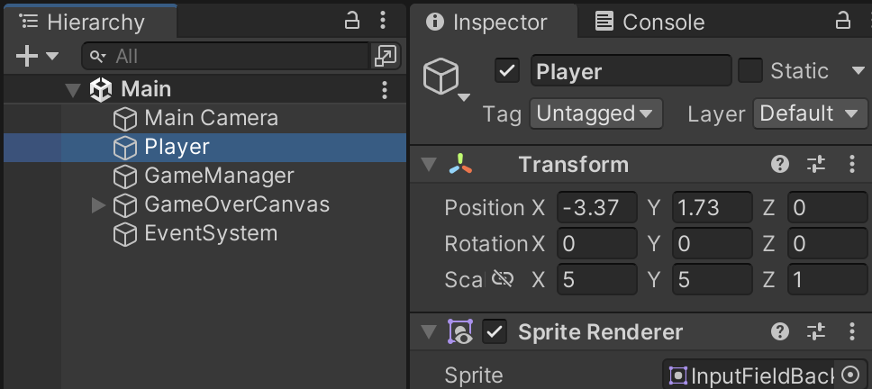Click the plus button to create an object
Image resolution: width=872 pixels, height=389 pixels.
click(x=27, y=57)
